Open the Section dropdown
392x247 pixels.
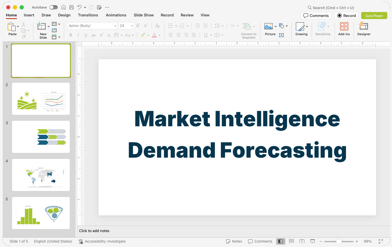point(56,37)
